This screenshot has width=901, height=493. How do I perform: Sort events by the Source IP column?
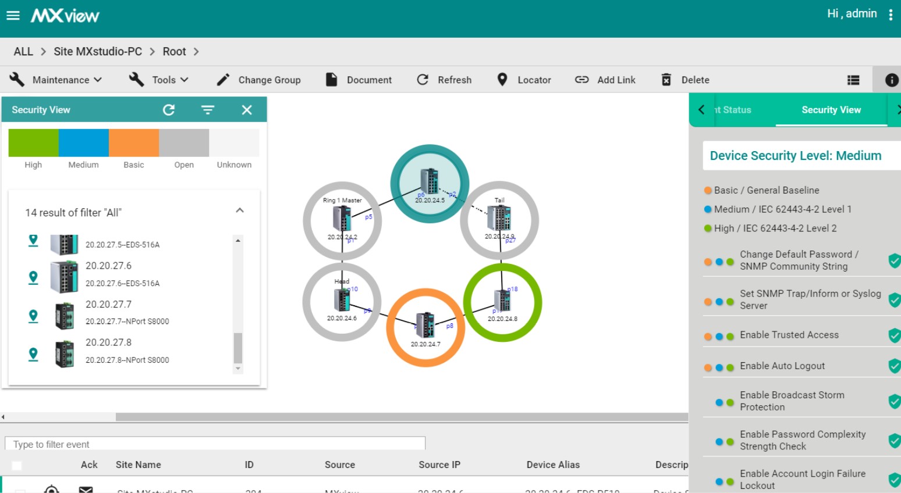pos(439,465)
